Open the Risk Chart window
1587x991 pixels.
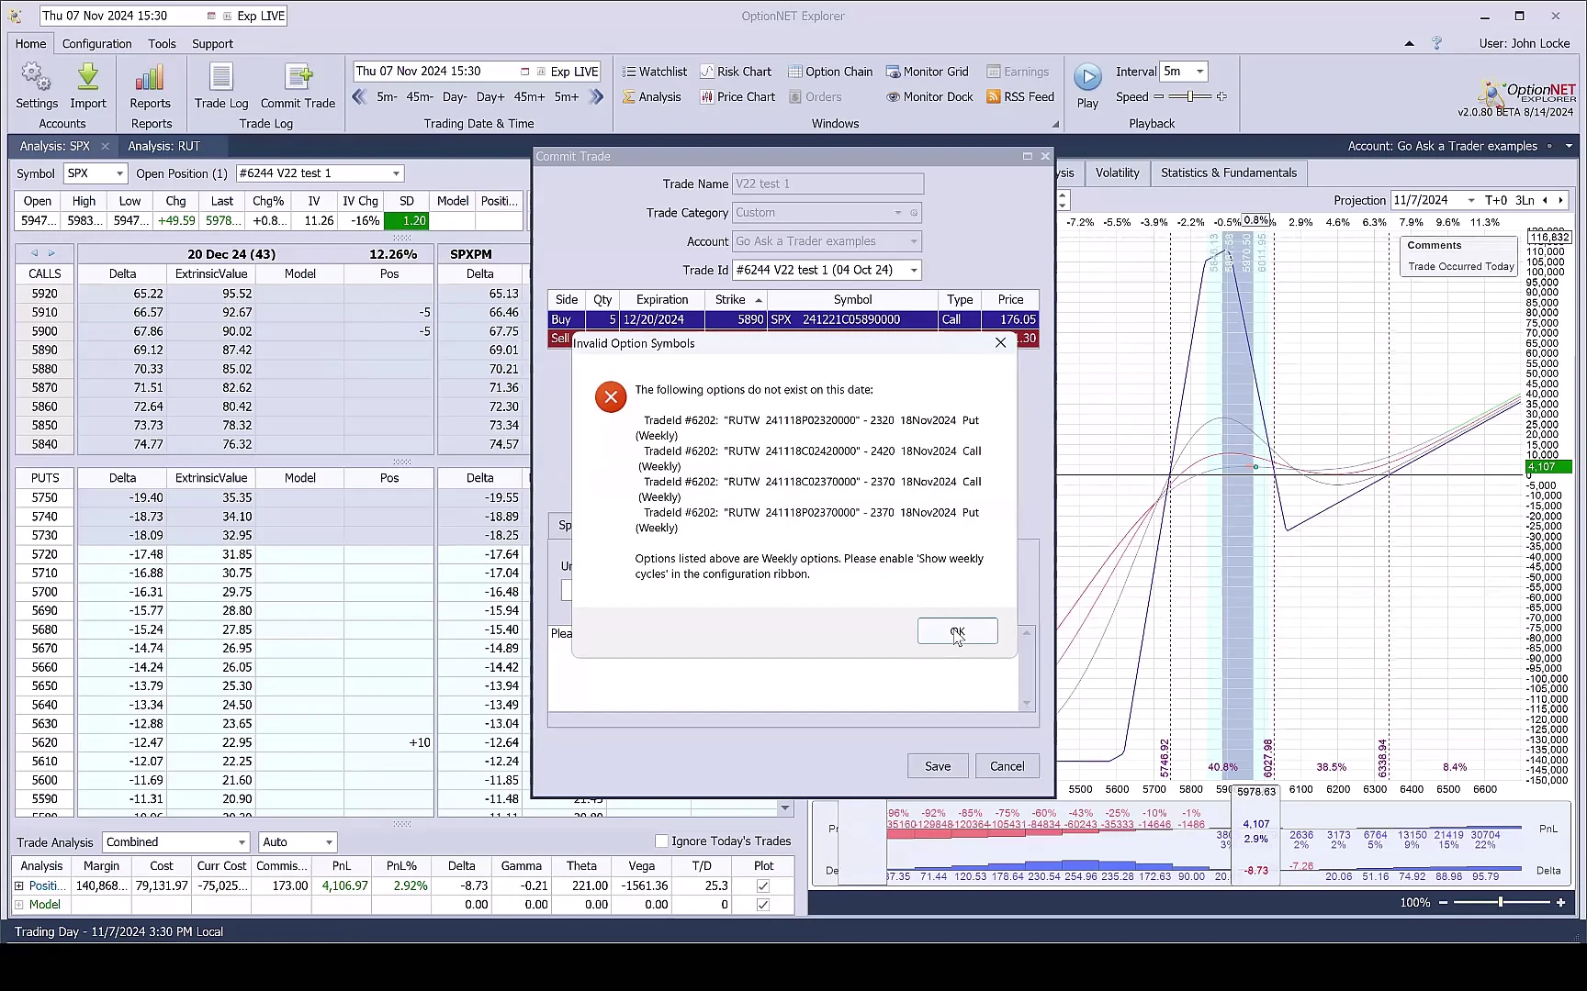(736, 72)
